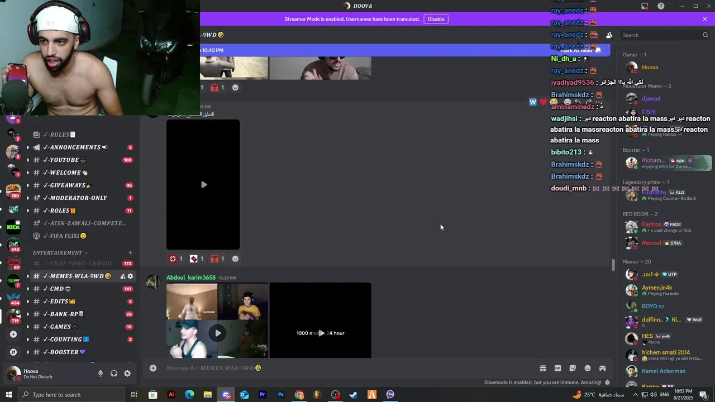Open member Kamel Ackerman profile
Image resolution: width=715 pixels, height=402 pixels.
(663, 371)
